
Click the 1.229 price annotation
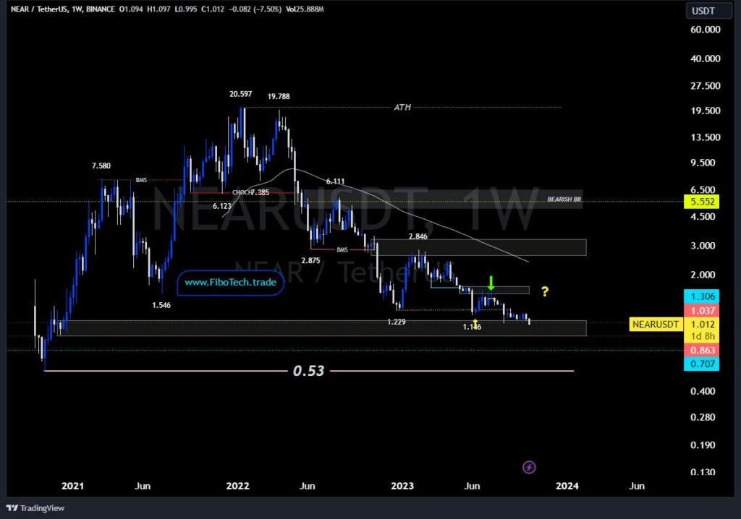(396, 322)
